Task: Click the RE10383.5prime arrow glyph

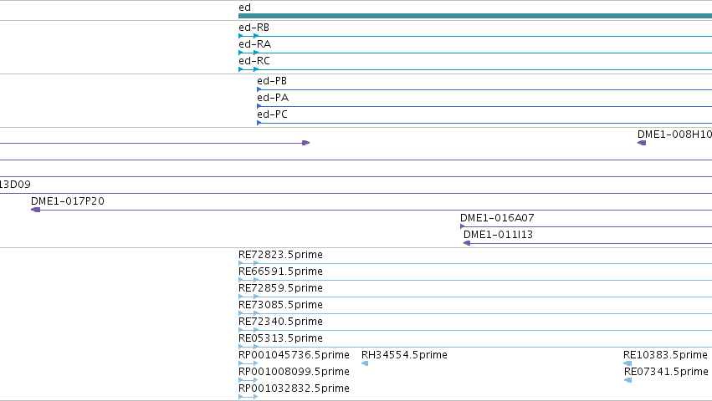Action: tap(627, 363)
